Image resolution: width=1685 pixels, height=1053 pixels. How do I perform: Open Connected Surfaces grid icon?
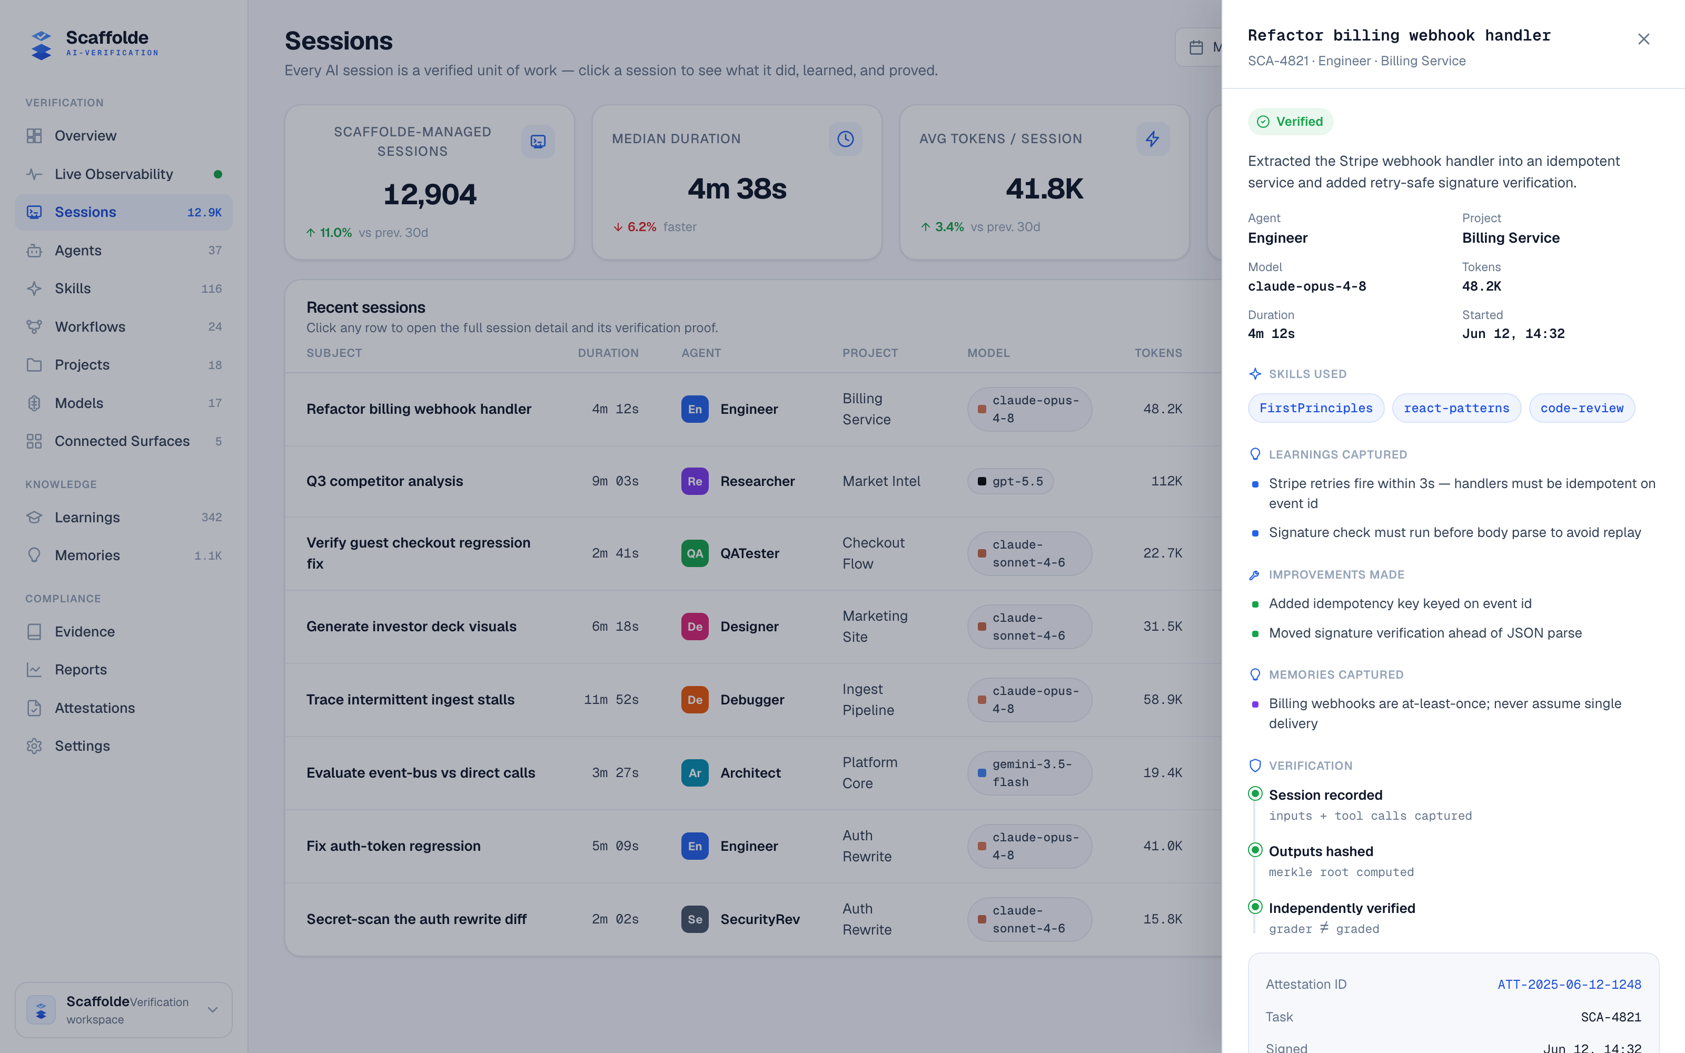(34, 441)
